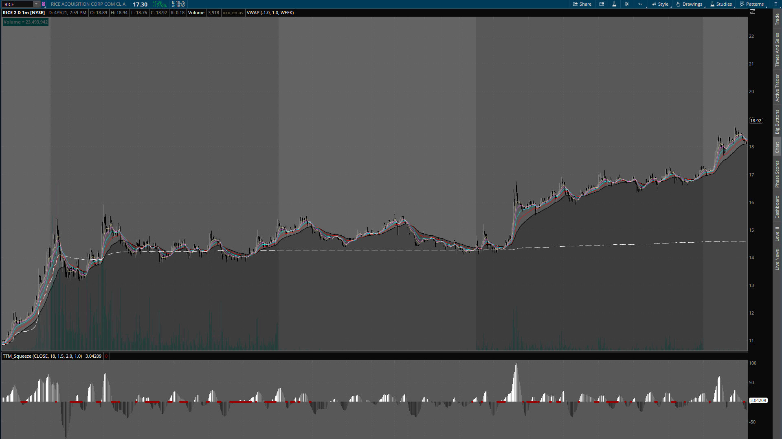
Task: Open the 1m timeframe selector
Action: pos(640,4)
